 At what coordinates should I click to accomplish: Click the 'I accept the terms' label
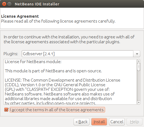click(x=57, y=110)
